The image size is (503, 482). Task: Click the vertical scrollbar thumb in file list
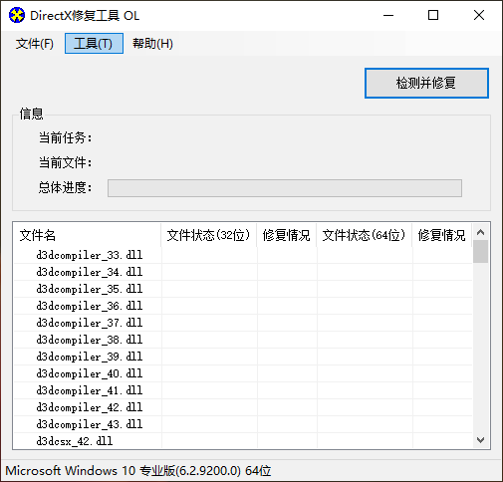point(480,252)
